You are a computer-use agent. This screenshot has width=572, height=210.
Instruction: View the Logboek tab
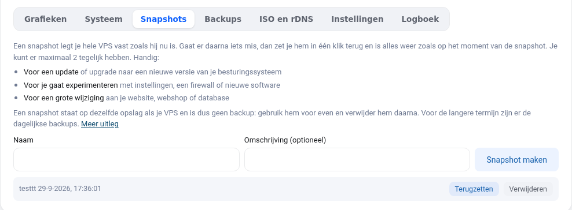[x=420, y=19]
